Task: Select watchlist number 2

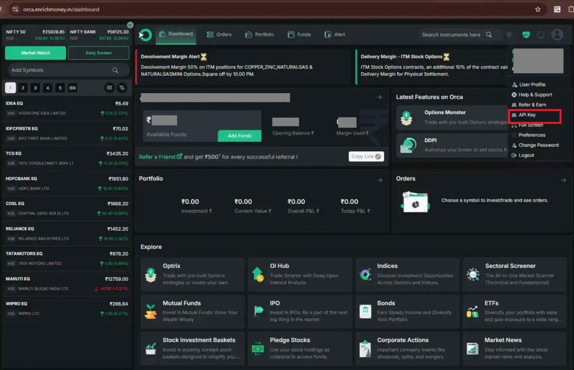Action: 22,88
